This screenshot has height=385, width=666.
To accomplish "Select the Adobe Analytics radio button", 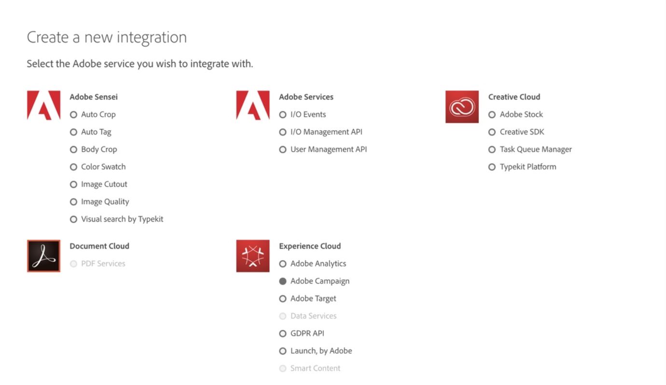I will [283, 264].
